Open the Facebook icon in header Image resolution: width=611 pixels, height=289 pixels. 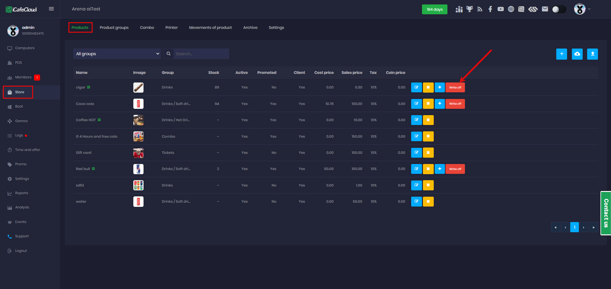pos(490,9)
